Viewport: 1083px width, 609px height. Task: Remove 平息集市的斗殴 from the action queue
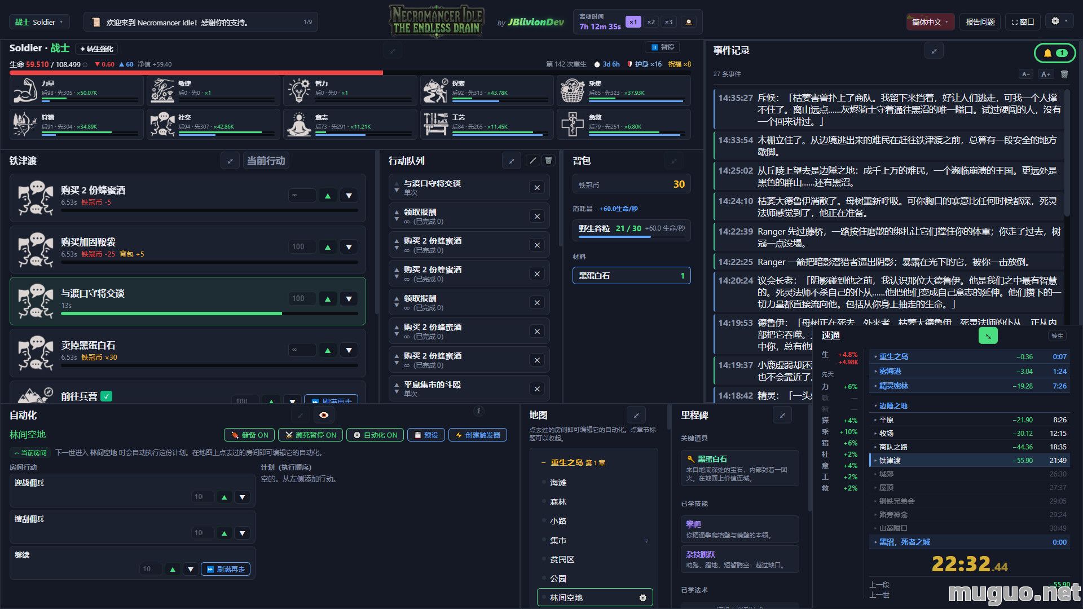[537, 389]
